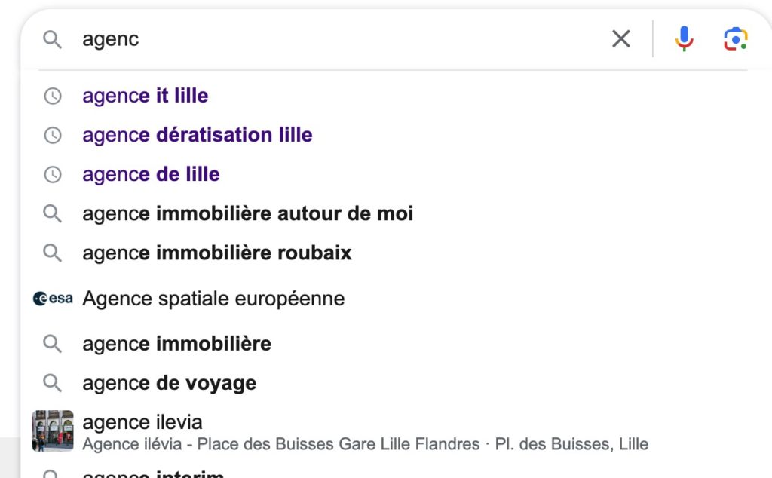Click the magnifying glass in the search bar

[x=52, y=38]
